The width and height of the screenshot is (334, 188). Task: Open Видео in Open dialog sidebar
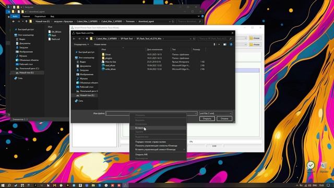tap(81, 62)
